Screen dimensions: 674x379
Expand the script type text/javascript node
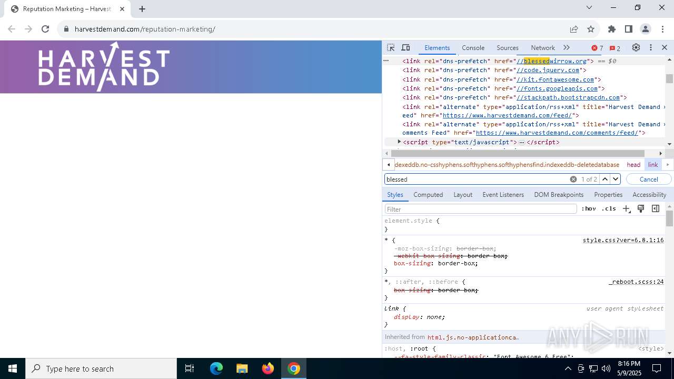coord(399,142)
